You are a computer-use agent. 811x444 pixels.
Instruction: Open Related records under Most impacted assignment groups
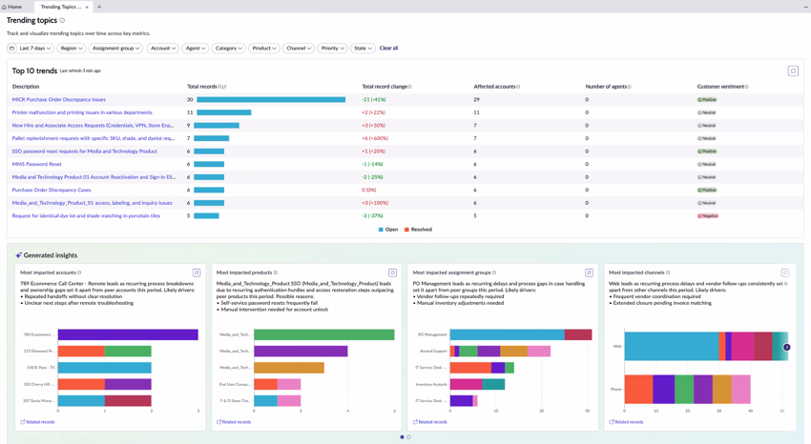point(429,422)
